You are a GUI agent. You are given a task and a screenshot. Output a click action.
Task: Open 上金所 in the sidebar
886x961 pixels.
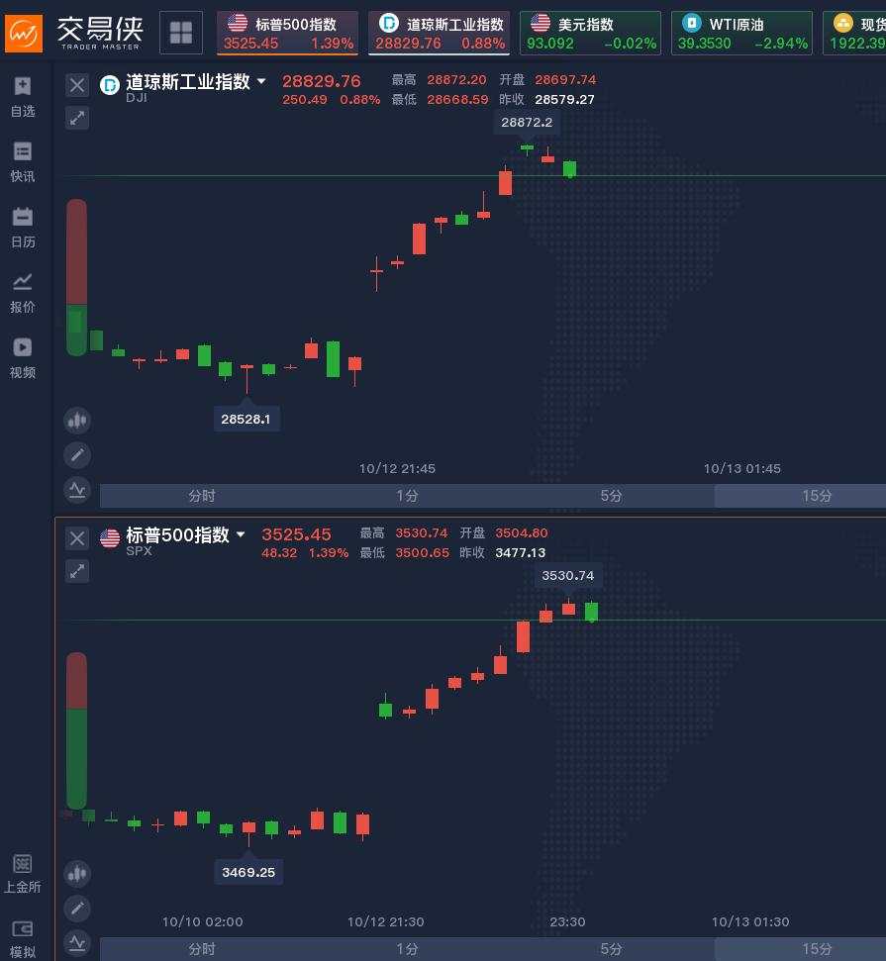click(x=23, y=873)
